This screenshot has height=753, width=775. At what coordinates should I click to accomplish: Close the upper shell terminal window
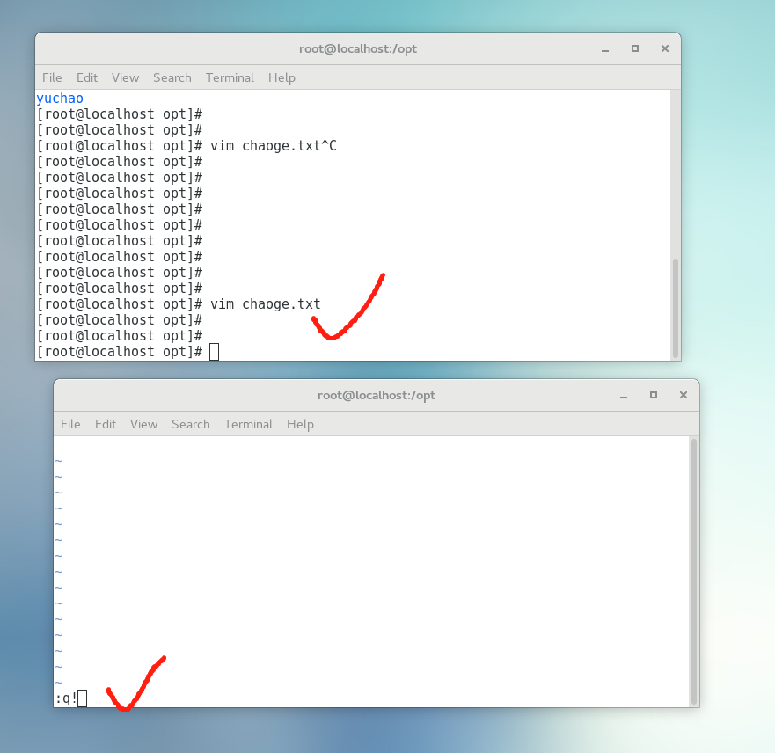coord(665,49)
